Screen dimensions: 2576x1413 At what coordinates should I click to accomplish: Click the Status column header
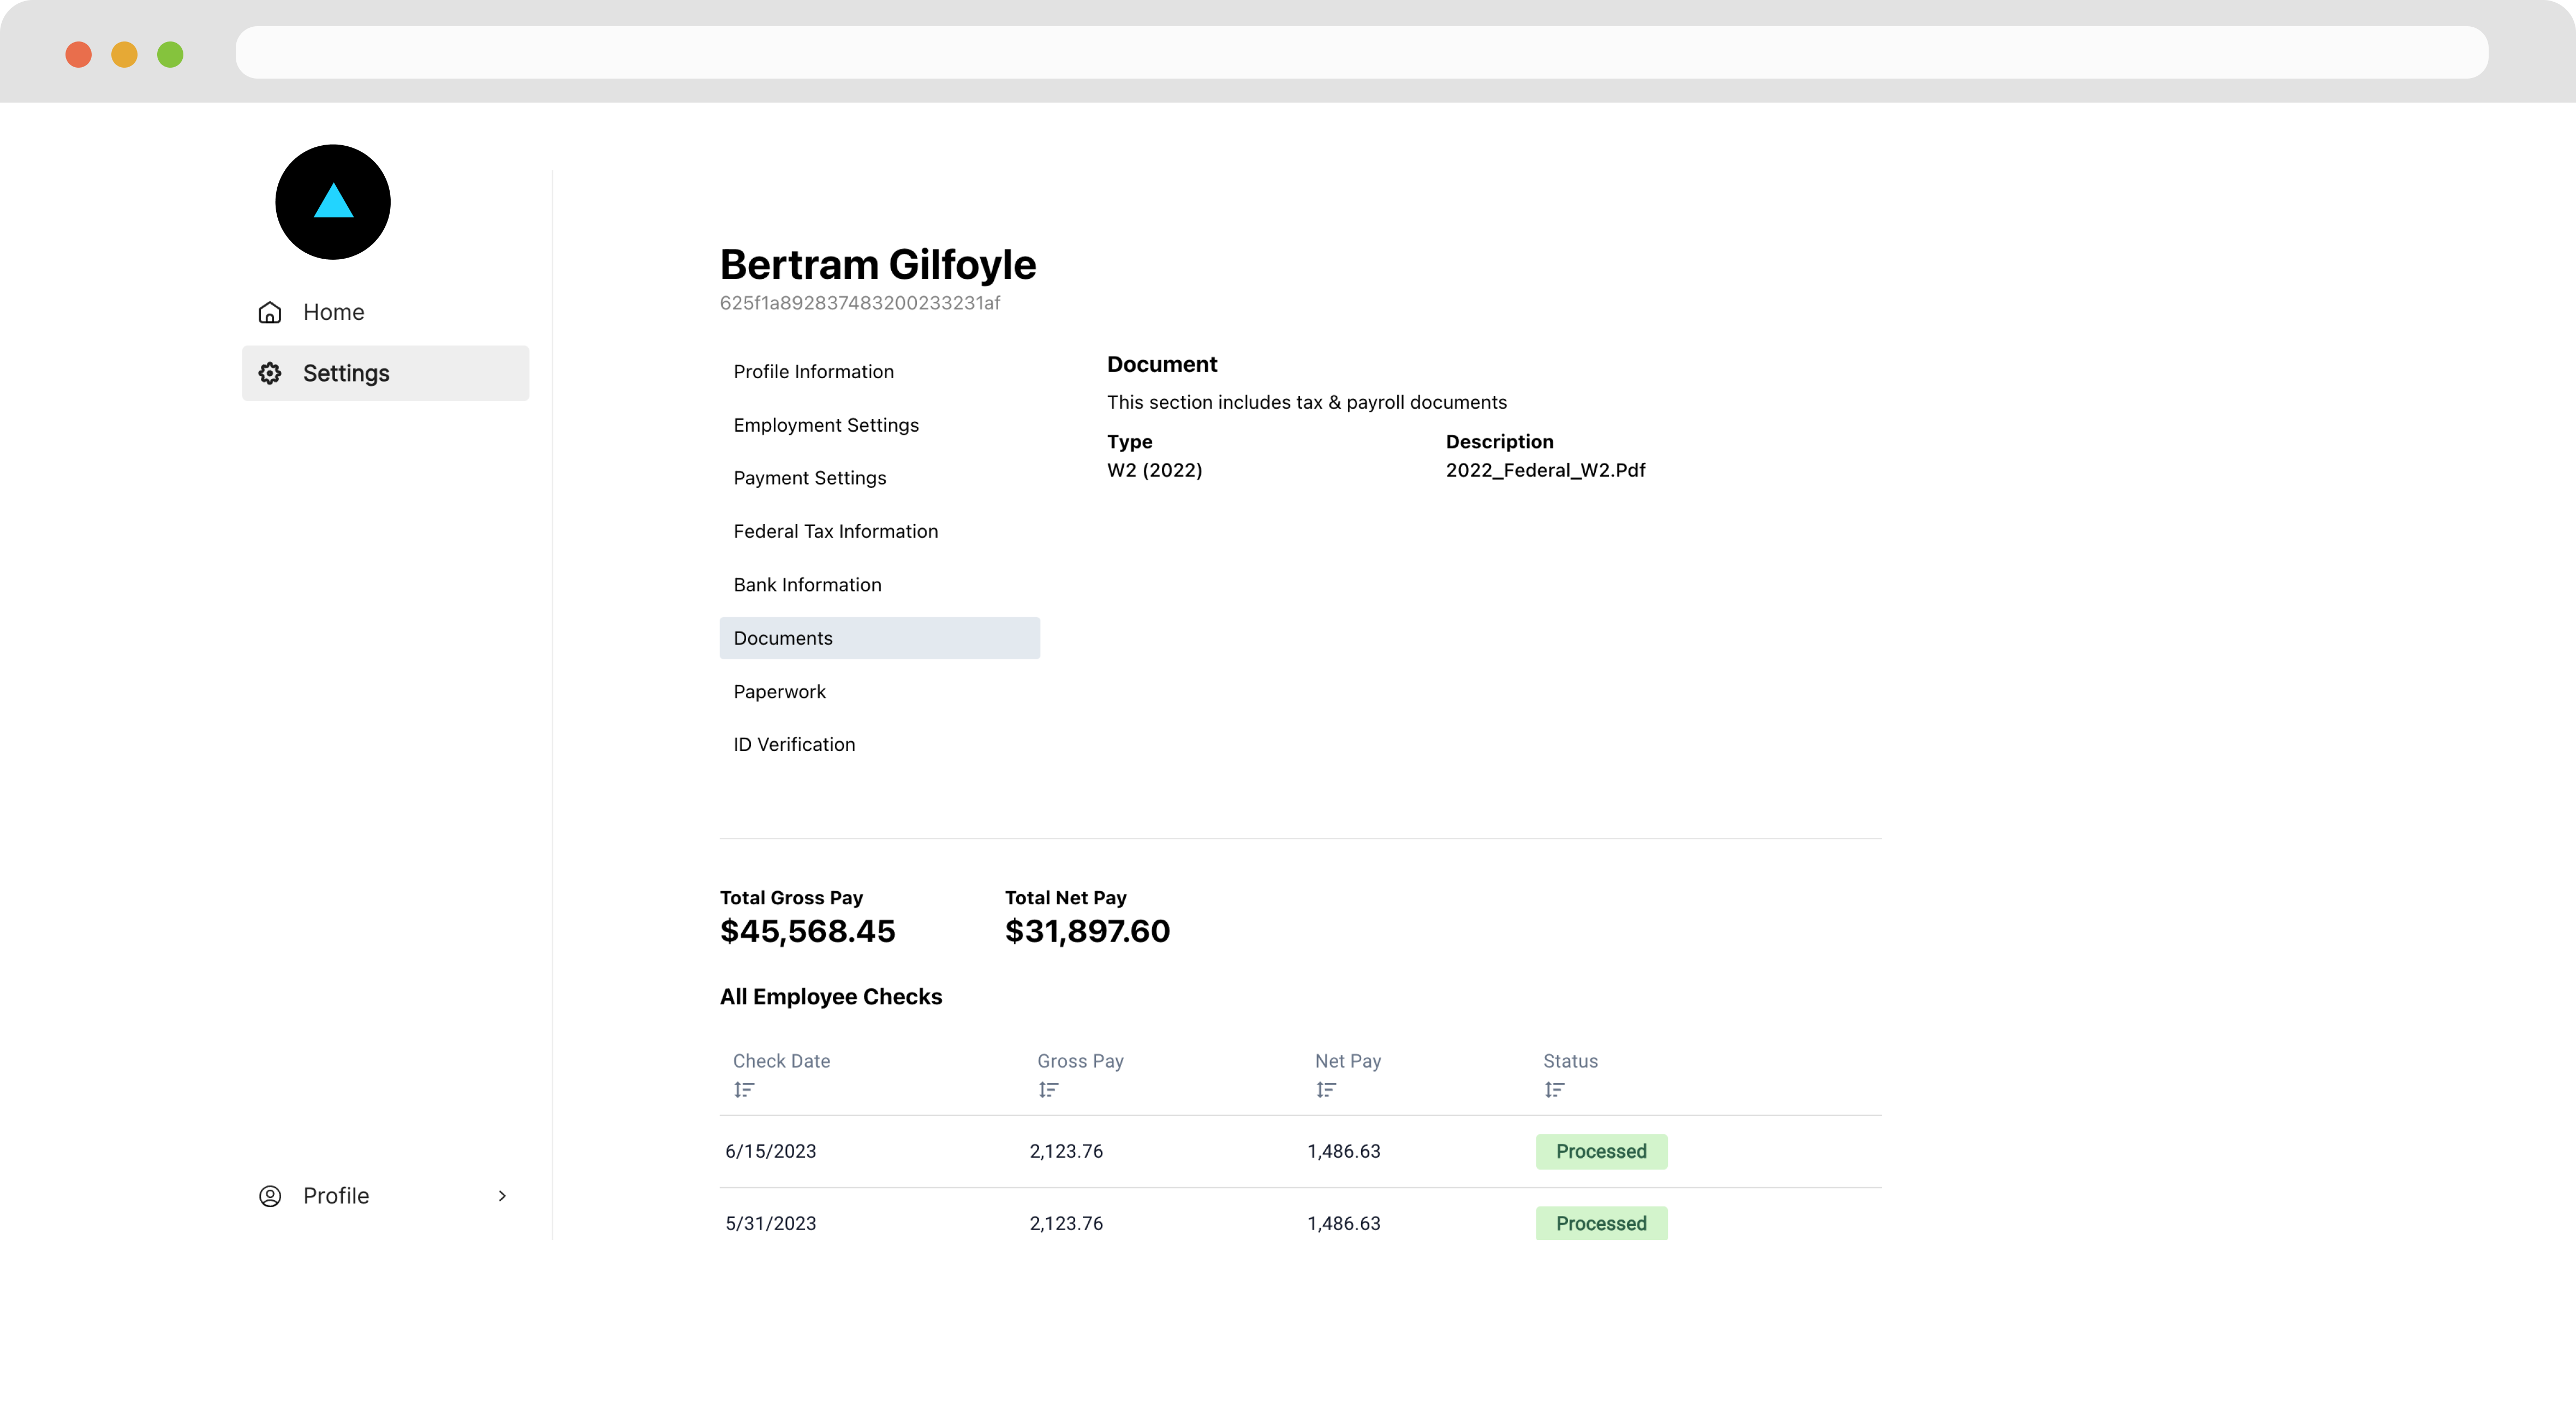pyautogui.click(x=1570, y=1061)
